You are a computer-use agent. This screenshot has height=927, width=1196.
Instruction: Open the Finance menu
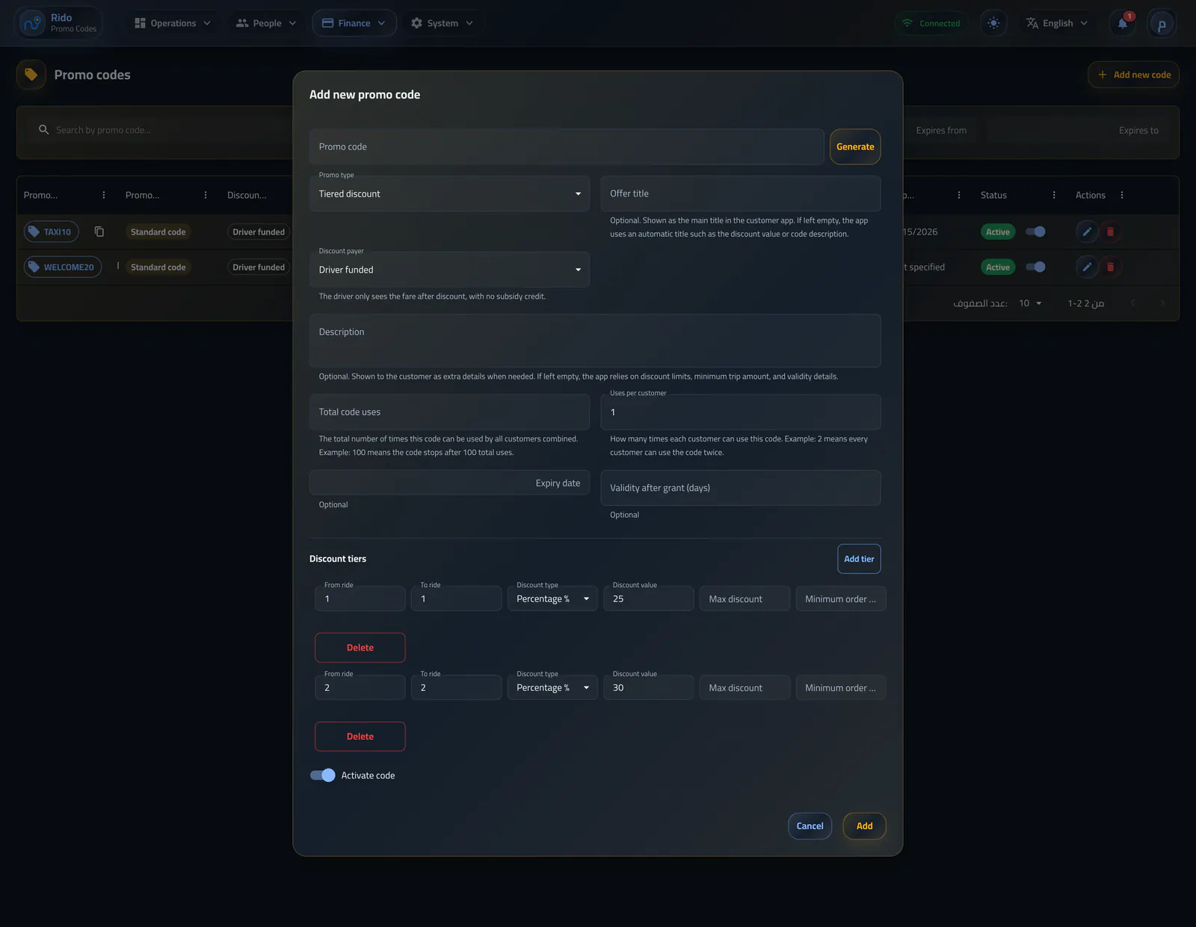coord(354,23)
